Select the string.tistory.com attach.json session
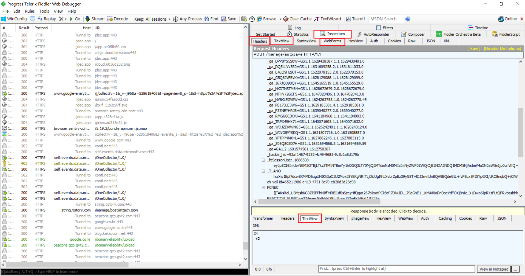 pos(122,210)
